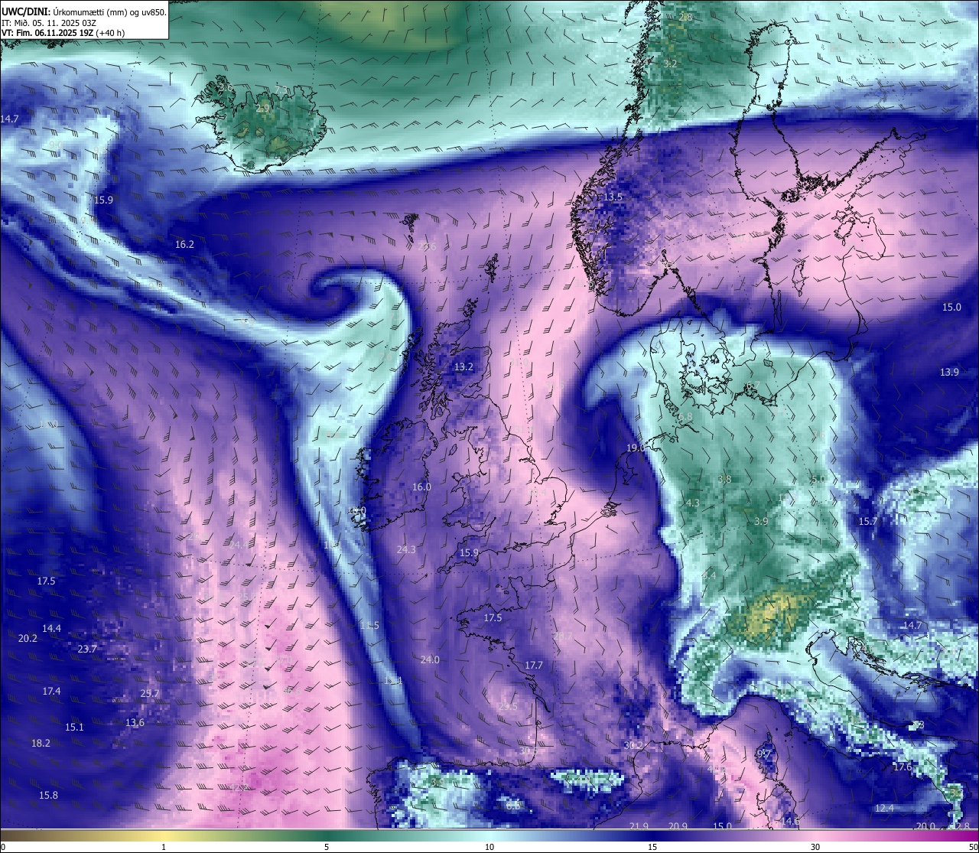
Task: Select the 11.5 value on the map
Action: coord(369,626)
